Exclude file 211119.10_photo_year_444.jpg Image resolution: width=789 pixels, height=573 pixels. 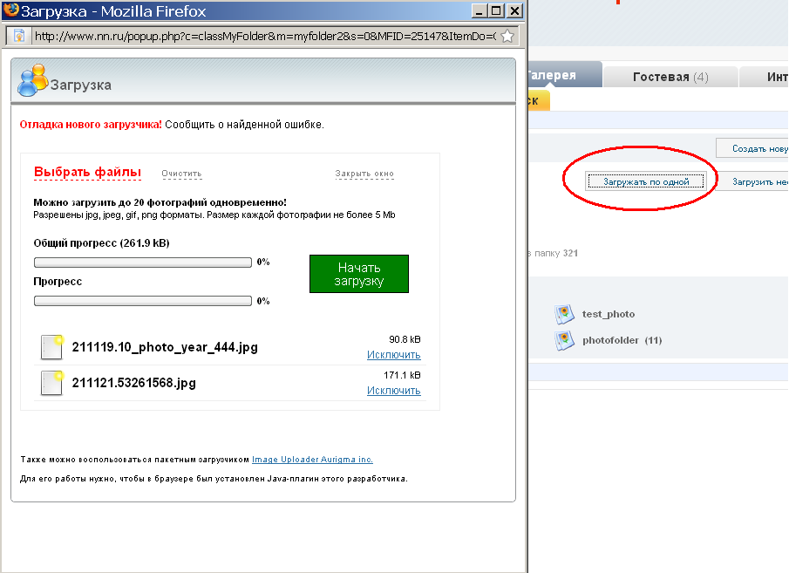[x=393, y=354]
